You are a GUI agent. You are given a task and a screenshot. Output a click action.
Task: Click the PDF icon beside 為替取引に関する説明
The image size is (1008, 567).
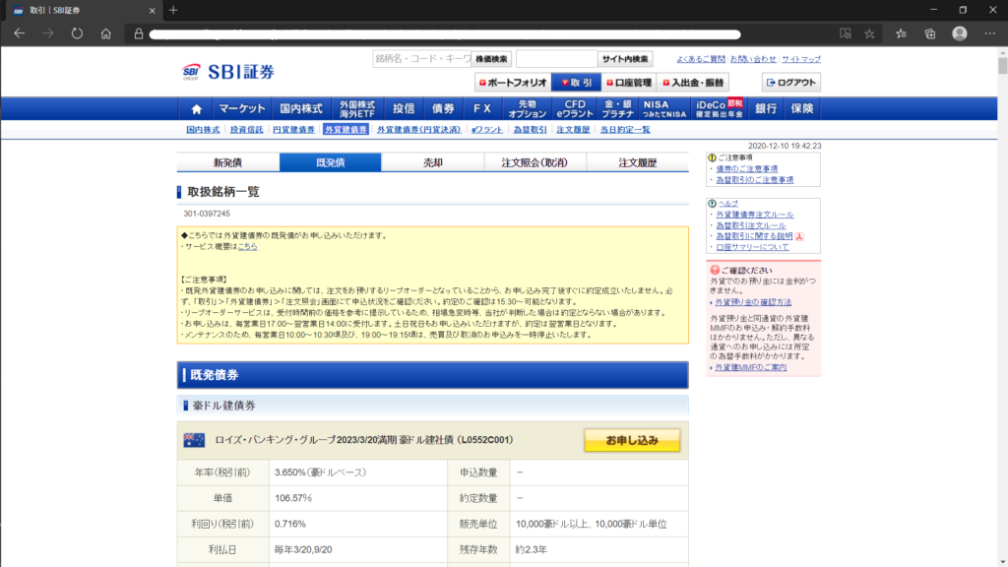800,236
